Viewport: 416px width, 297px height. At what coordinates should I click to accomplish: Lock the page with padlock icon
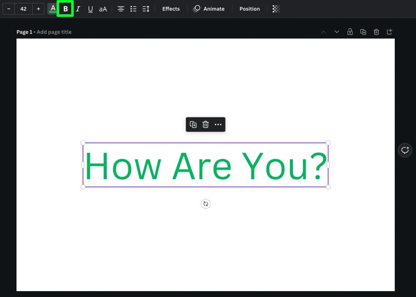click(350, 32)
